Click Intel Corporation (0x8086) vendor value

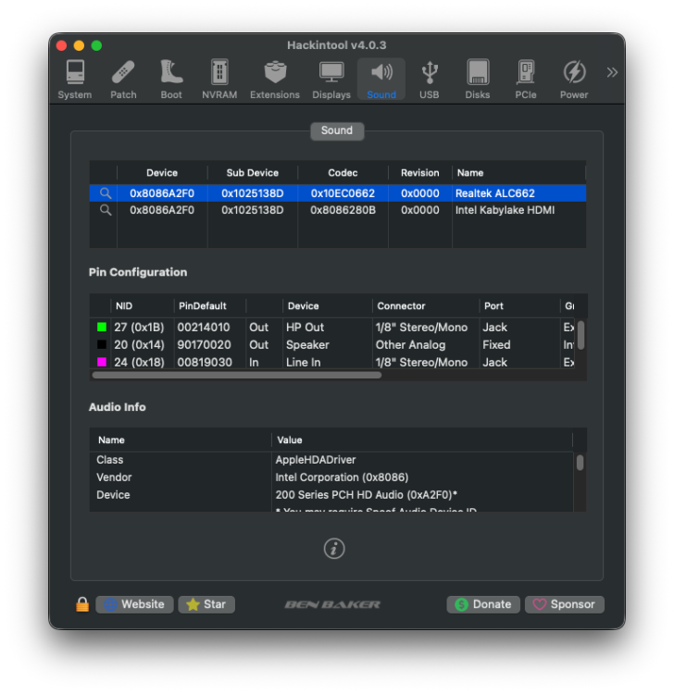342,477
